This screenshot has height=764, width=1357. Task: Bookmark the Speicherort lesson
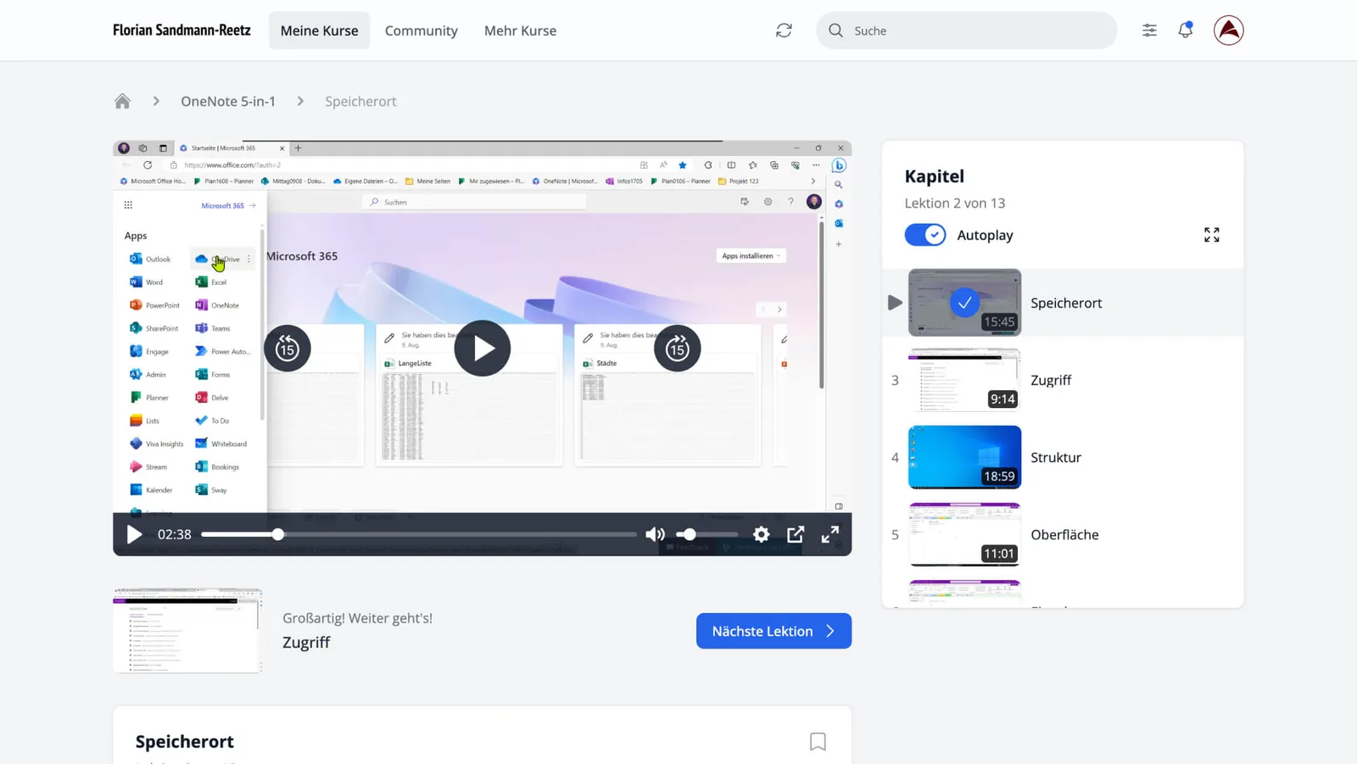(818, 742)
